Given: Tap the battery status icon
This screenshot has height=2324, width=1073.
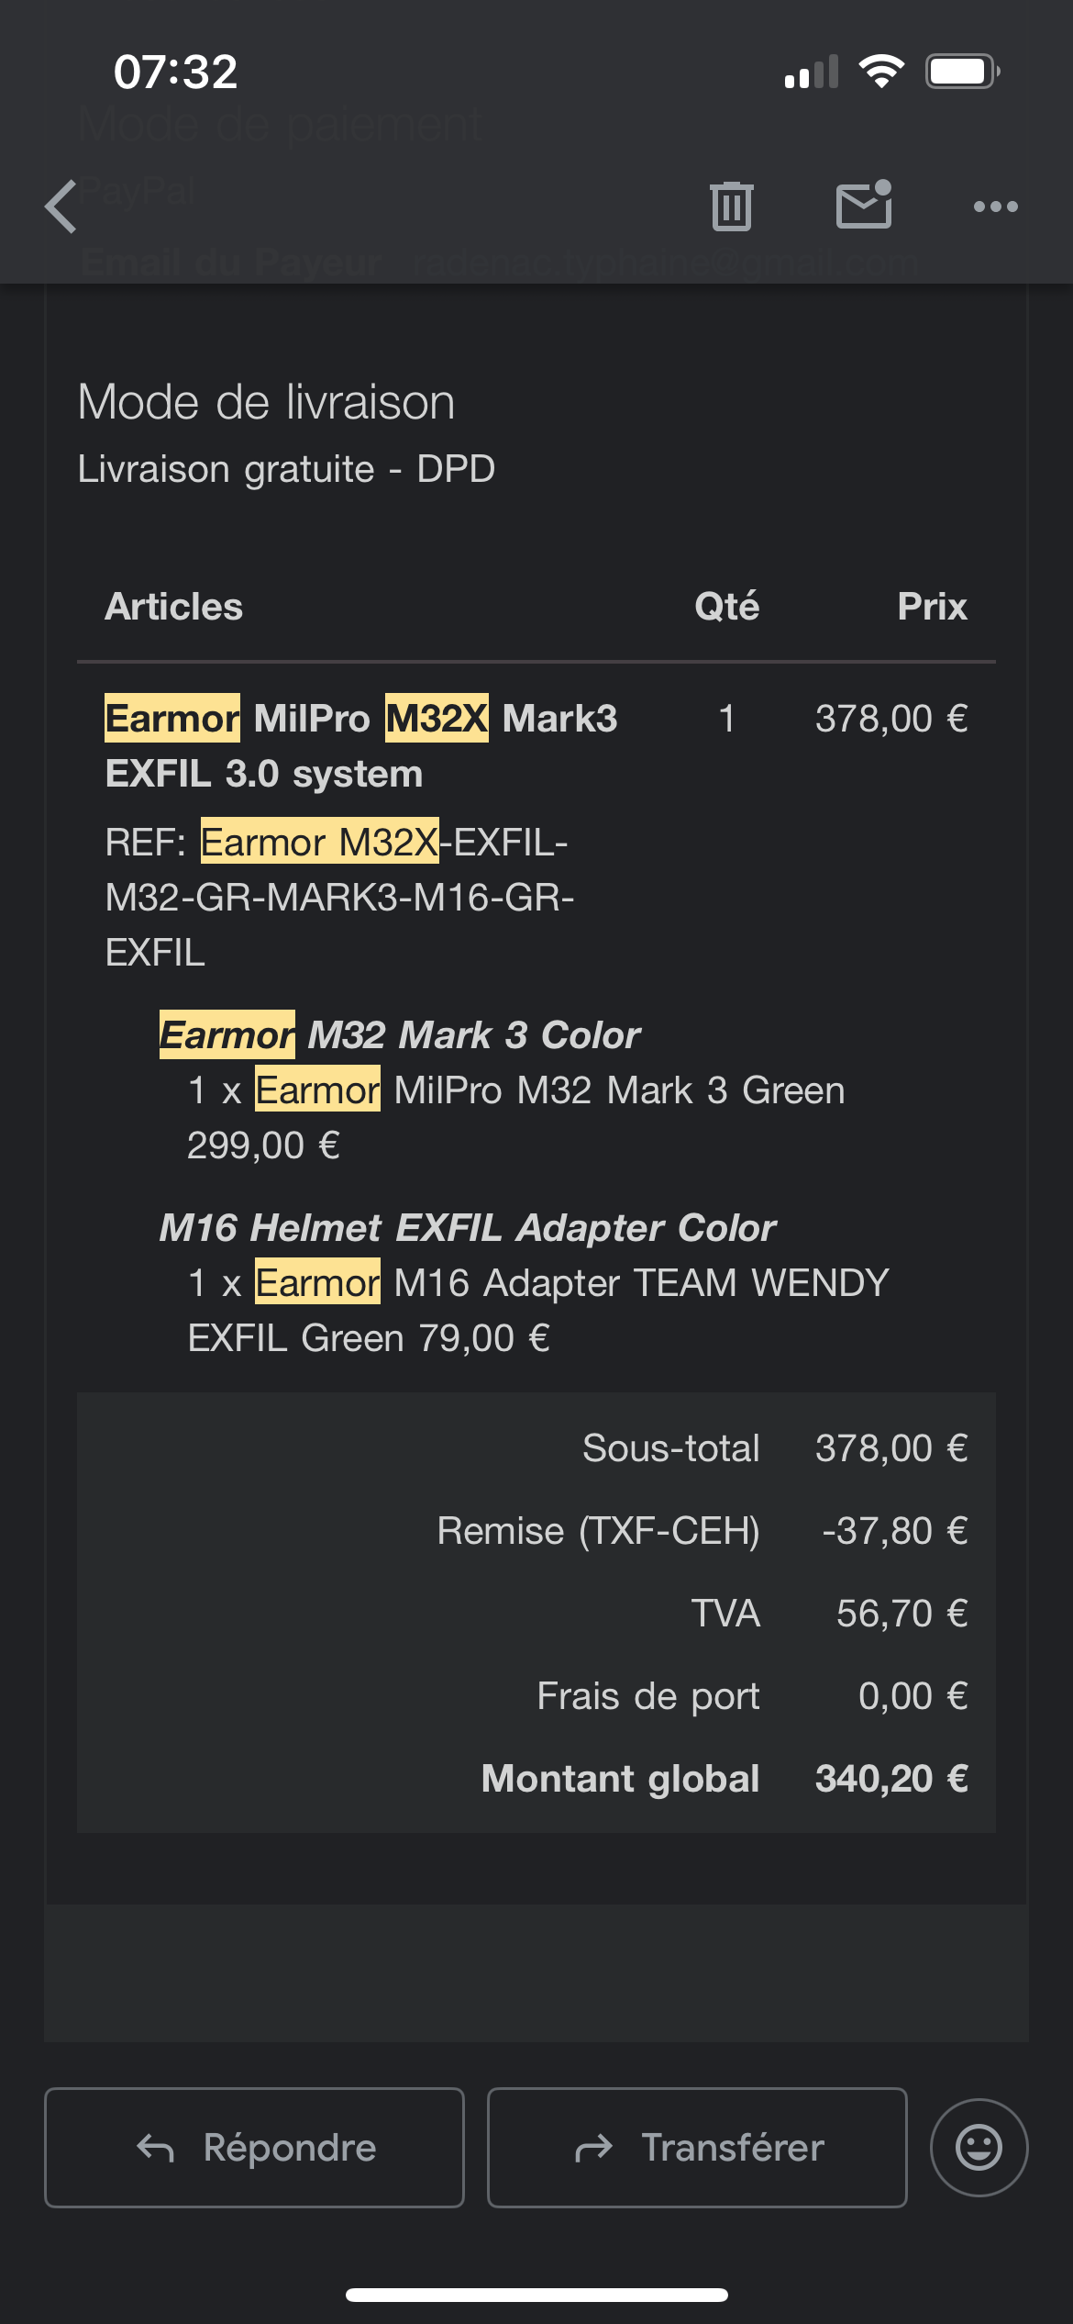Looking at the screenshot, I should (x=962, y=72).
